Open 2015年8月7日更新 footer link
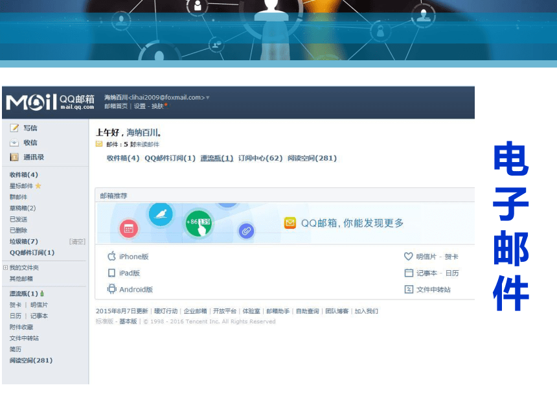The width and height of the screenshot is (557, 418). tap(122, 311)
